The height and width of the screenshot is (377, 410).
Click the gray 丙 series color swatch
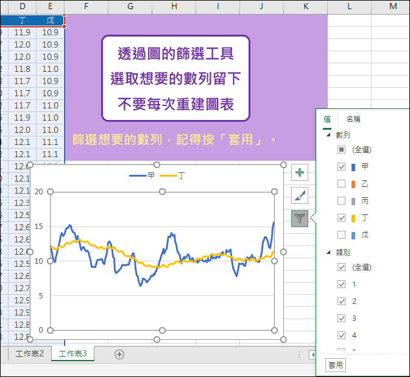pyautogui.click(x=353, y=201)
